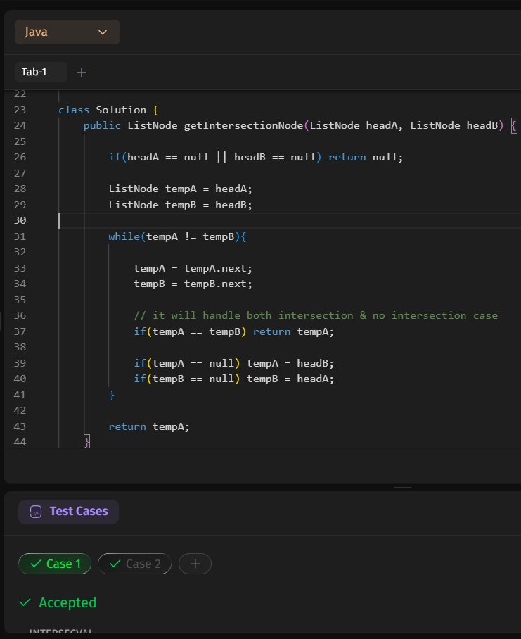
Task: Click the null check line 26
Action: [256, 158]
